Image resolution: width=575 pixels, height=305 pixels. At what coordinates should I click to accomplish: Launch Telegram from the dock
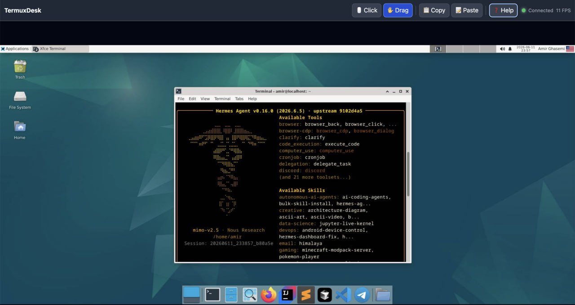point(362,295)
